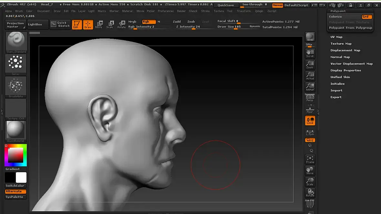
Task: Choose the Spray stroke icon
Action: 16,64
